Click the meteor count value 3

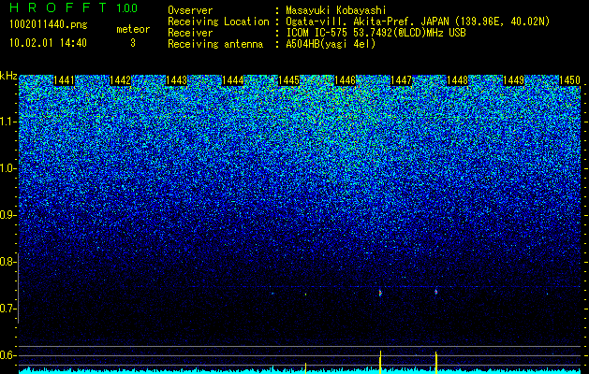133,43
